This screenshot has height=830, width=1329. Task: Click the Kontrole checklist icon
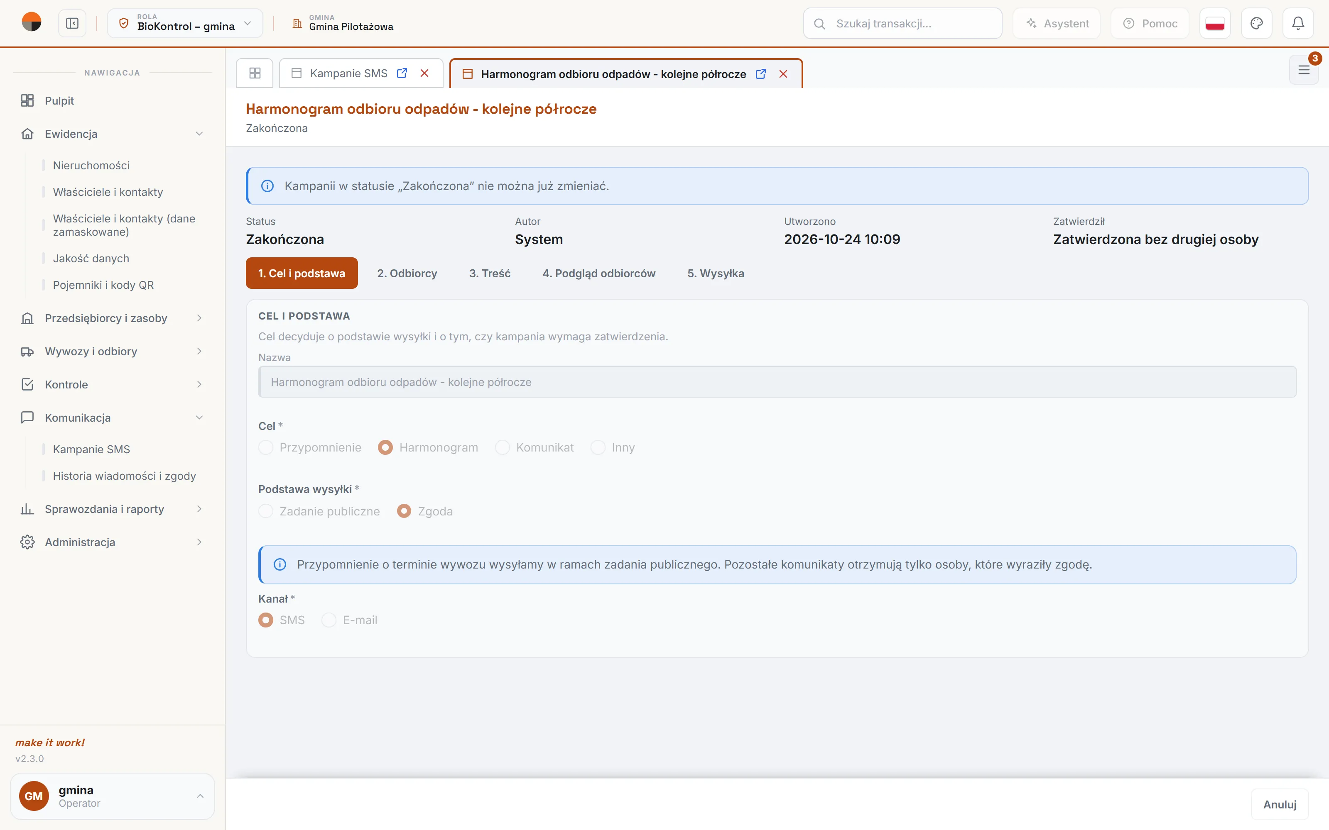27,384
